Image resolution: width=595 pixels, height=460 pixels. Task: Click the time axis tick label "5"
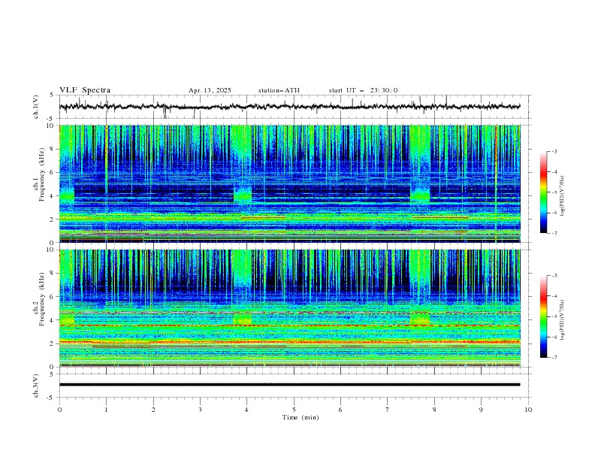coord(294,410)
